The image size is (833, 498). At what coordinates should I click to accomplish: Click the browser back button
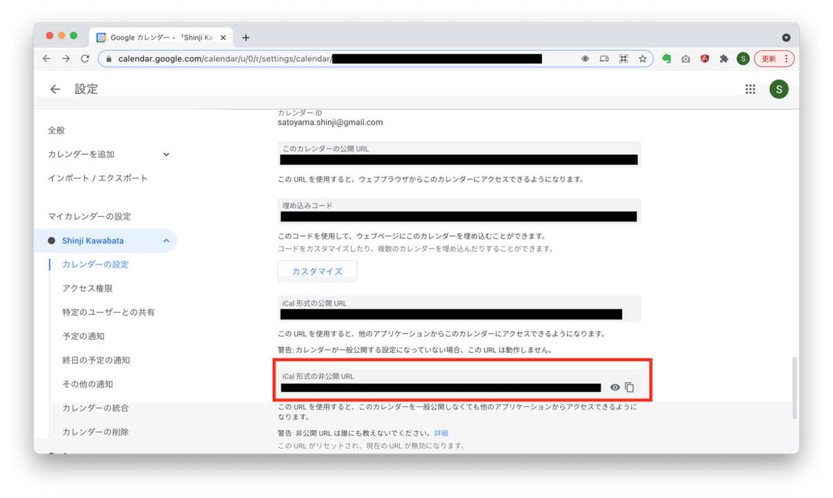[x=47, y=59]
